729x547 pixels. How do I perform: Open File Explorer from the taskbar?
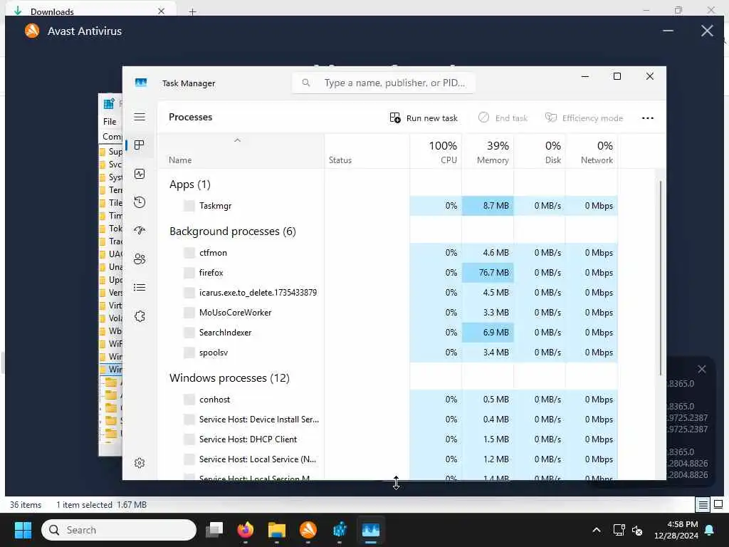(x=277, y=530)
